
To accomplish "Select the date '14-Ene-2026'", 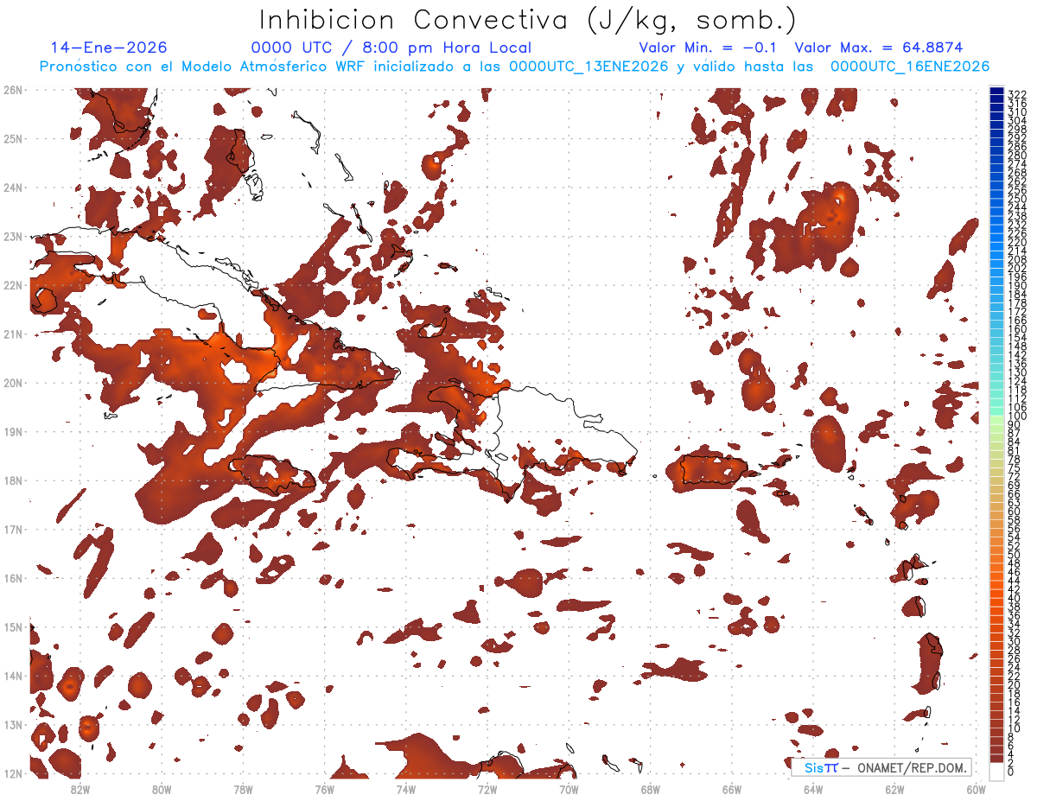I will coord(109,48).
